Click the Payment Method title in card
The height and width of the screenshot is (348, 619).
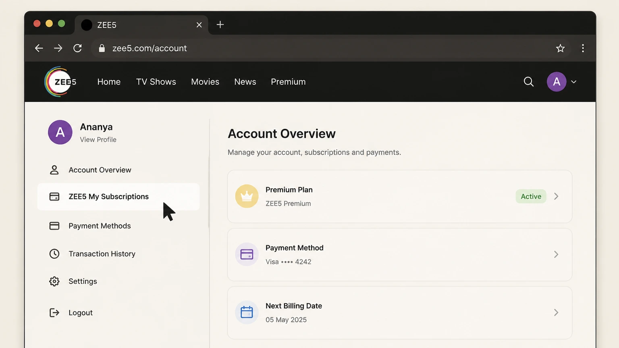click(x=295, y=248)
